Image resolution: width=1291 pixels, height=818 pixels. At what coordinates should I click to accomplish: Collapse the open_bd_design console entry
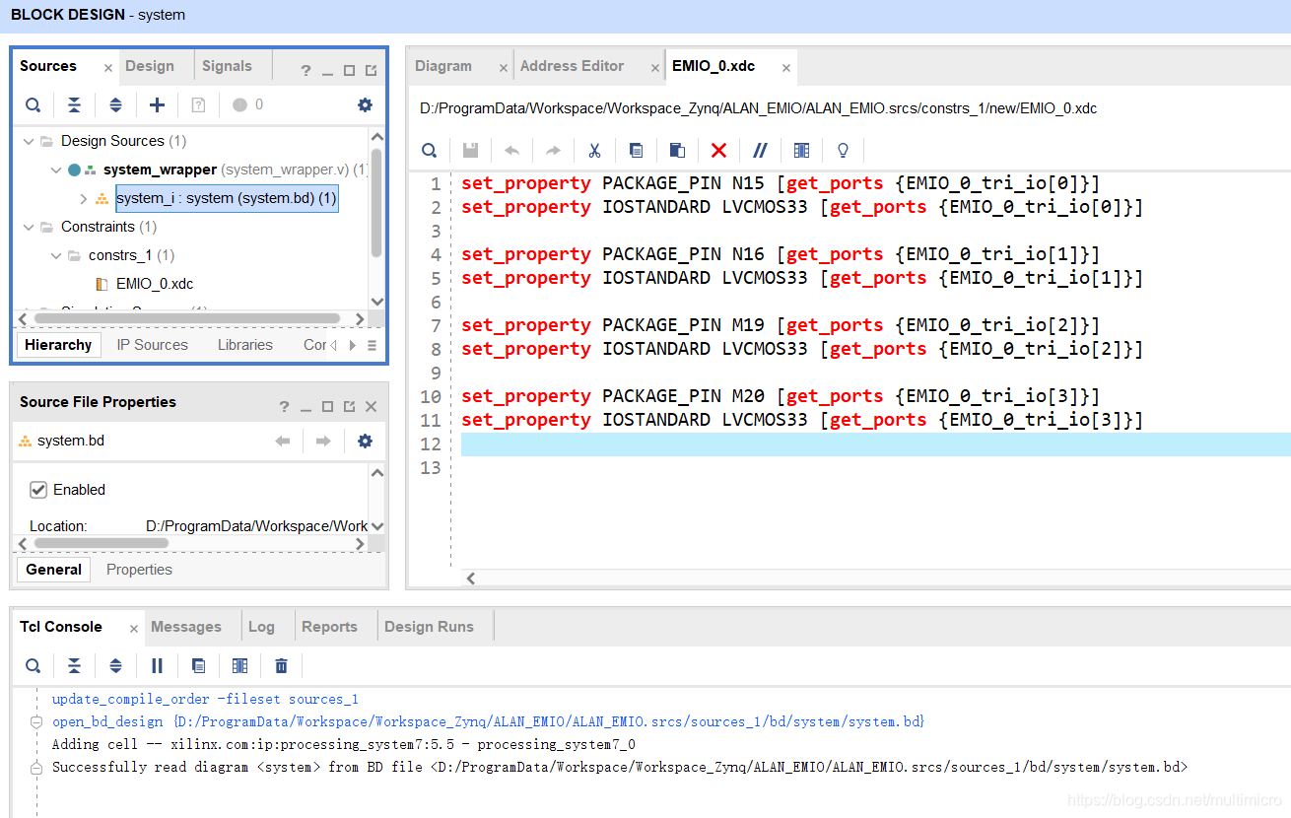(36, 722)
